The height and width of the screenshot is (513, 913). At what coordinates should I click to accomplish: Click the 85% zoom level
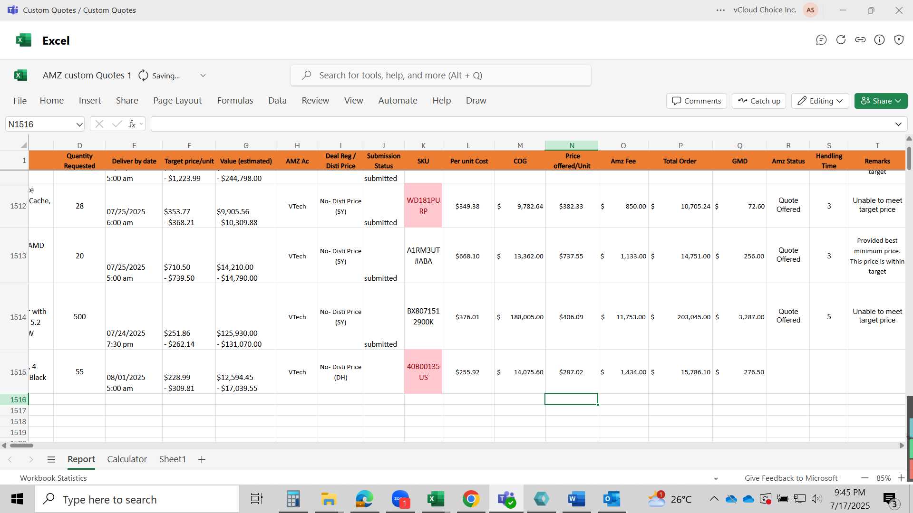point(884,478)
